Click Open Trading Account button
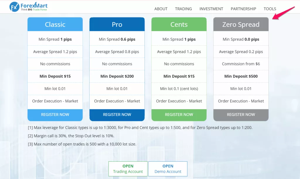This screenshot has width=300, height=179. point(128,169)
